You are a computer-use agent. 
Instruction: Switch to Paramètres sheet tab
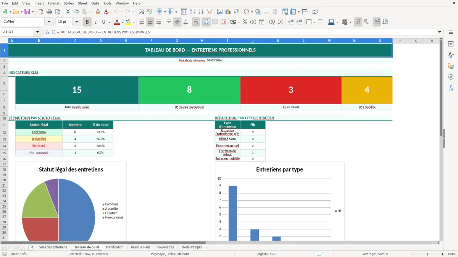pos(166,247)
